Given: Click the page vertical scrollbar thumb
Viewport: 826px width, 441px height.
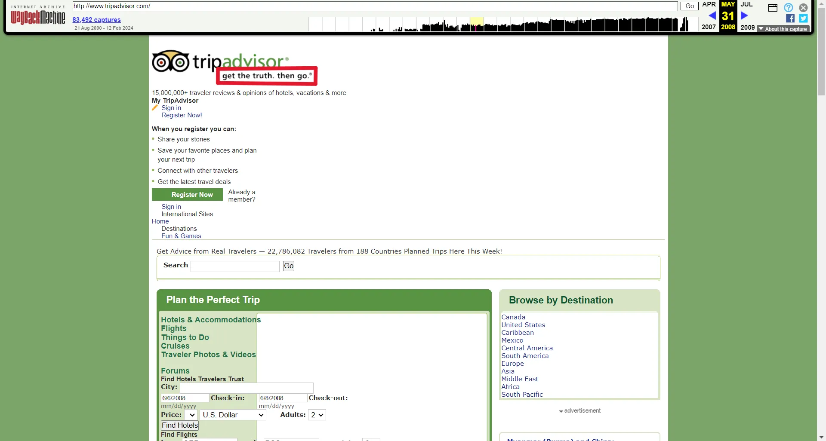Looking at the screenshot, I should 821,52.
